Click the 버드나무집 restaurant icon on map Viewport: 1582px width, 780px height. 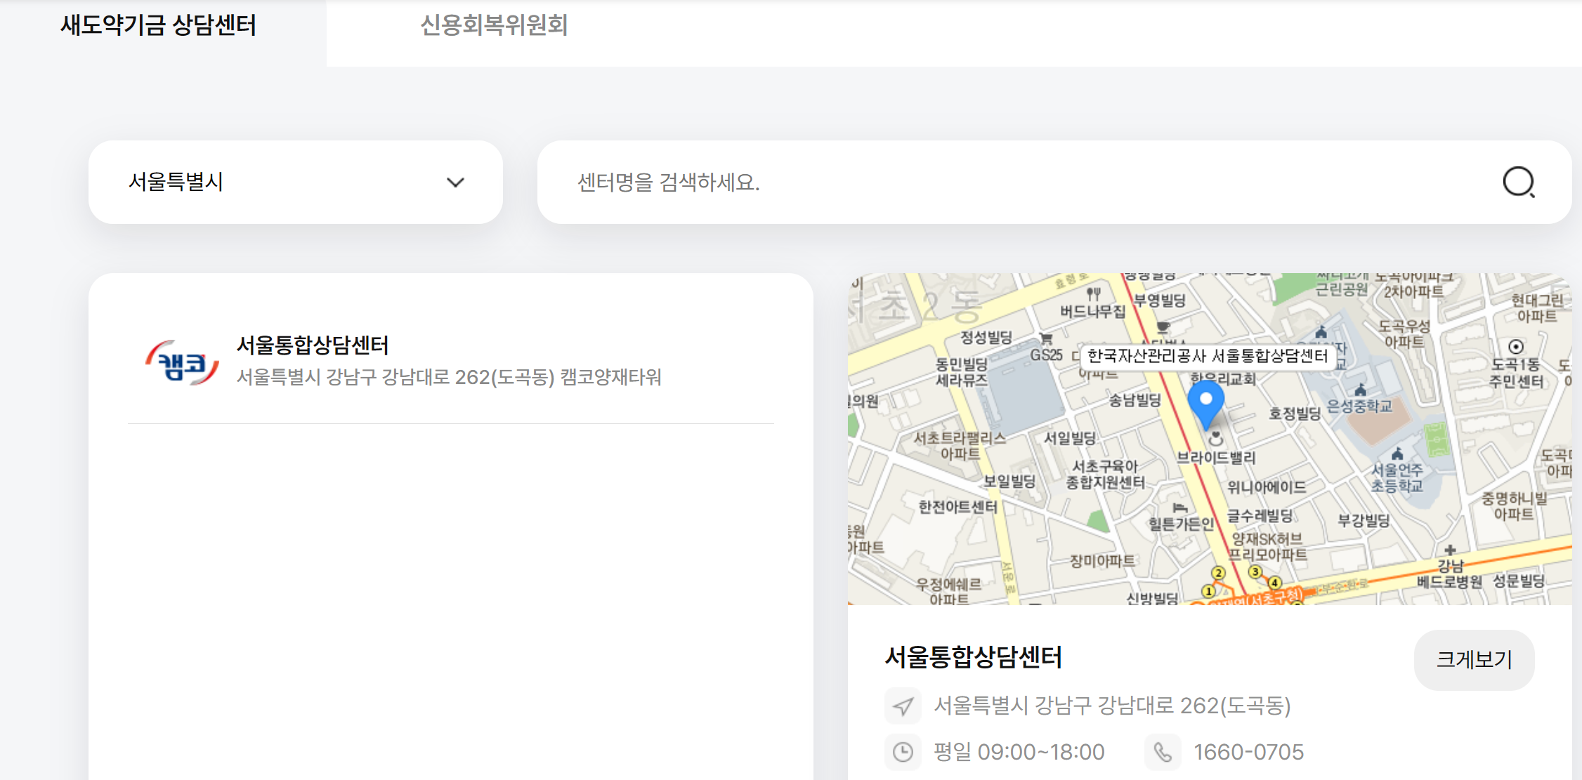point(1094,294)
